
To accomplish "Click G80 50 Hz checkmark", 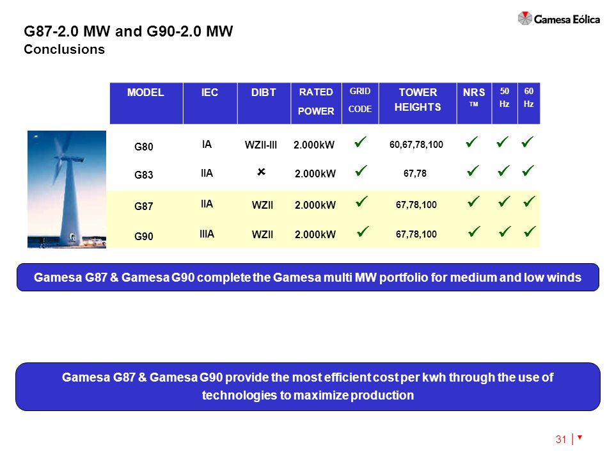I will click(503, 142).
